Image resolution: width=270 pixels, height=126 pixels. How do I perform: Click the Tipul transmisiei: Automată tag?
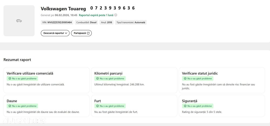click(x=131, y=23)
